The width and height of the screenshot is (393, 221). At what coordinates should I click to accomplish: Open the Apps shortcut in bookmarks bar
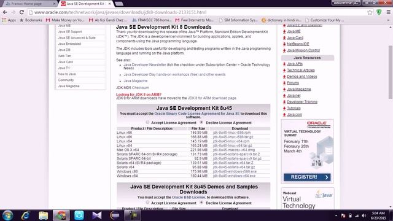9,20
